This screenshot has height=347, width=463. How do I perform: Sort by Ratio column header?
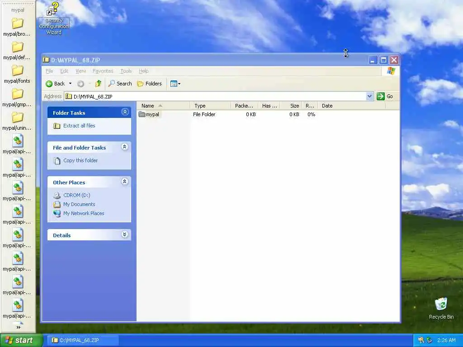point(310,106)
